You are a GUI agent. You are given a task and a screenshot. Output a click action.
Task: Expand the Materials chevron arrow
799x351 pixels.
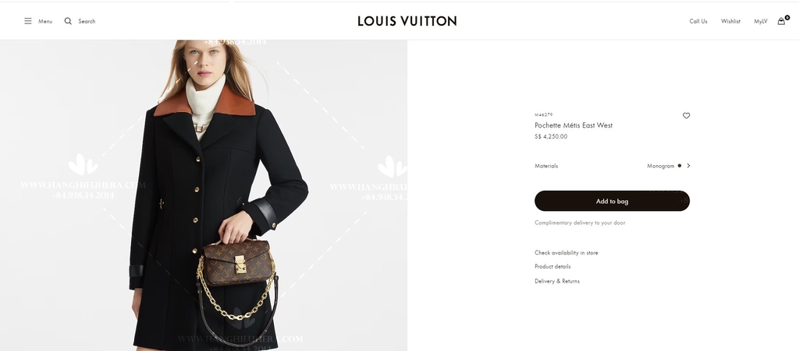click(x=688, y=166)
